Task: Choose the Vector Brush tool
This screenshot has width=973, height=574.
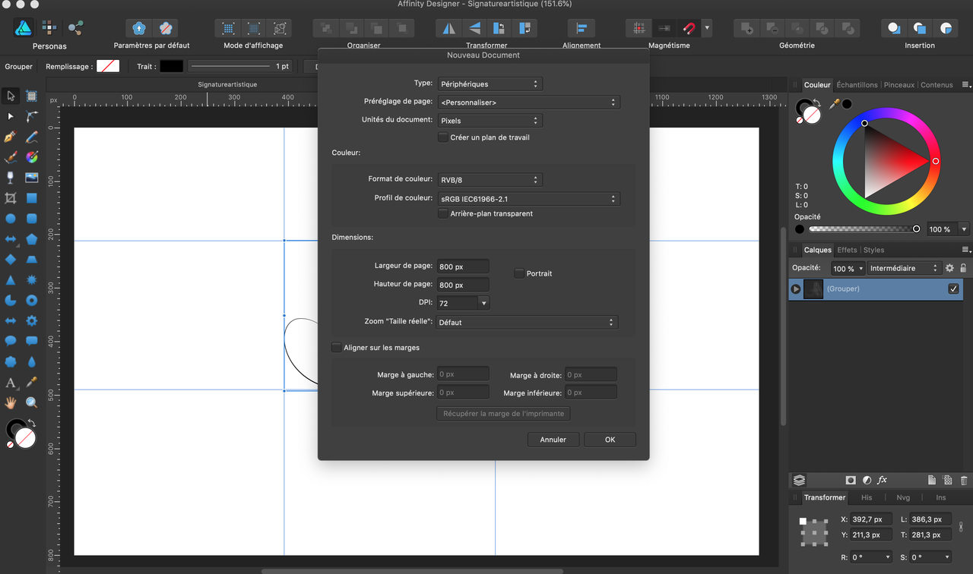Action: (11, 157)
